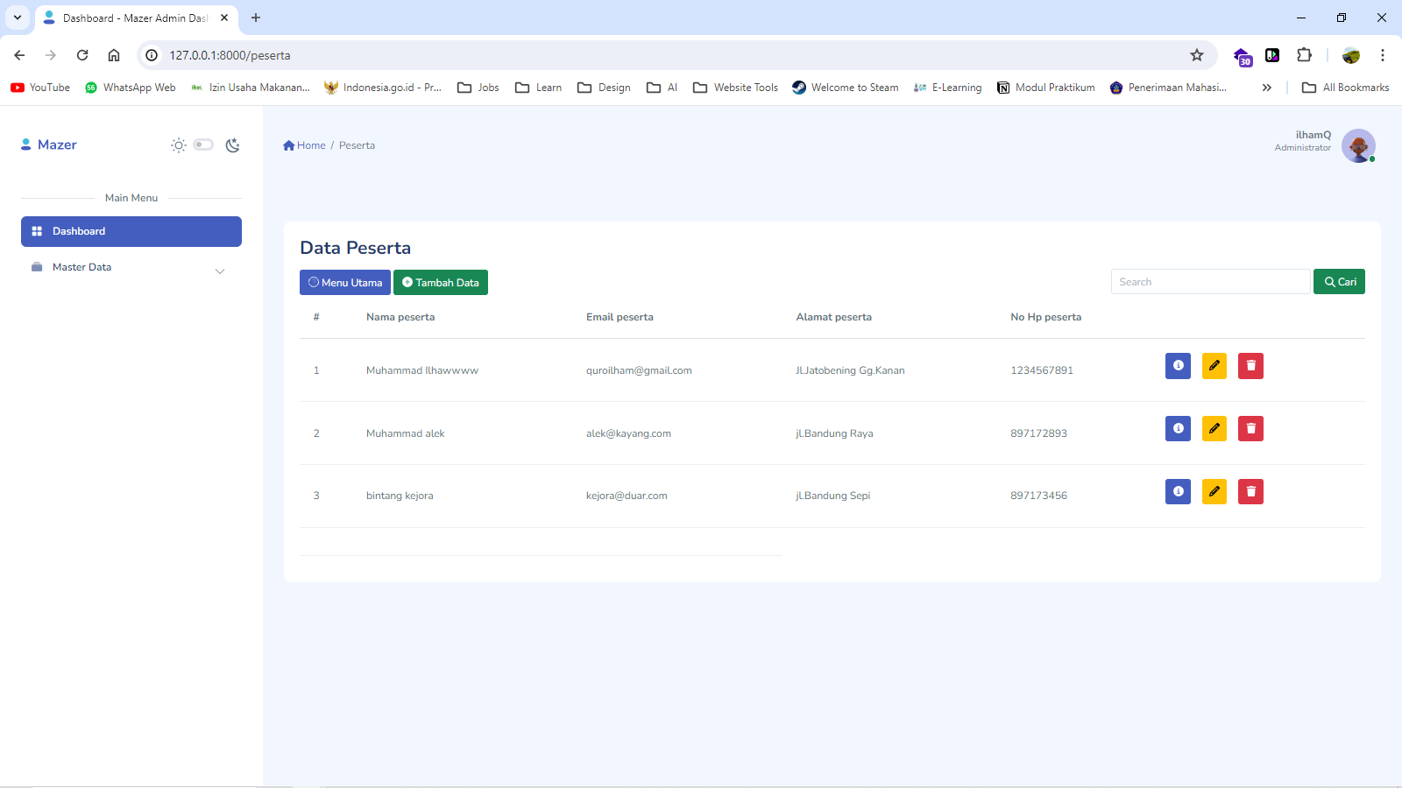This screenshot has width=1402, height=788.
Task: Bookmark this page with star icon
Action: click(1196, 55)
